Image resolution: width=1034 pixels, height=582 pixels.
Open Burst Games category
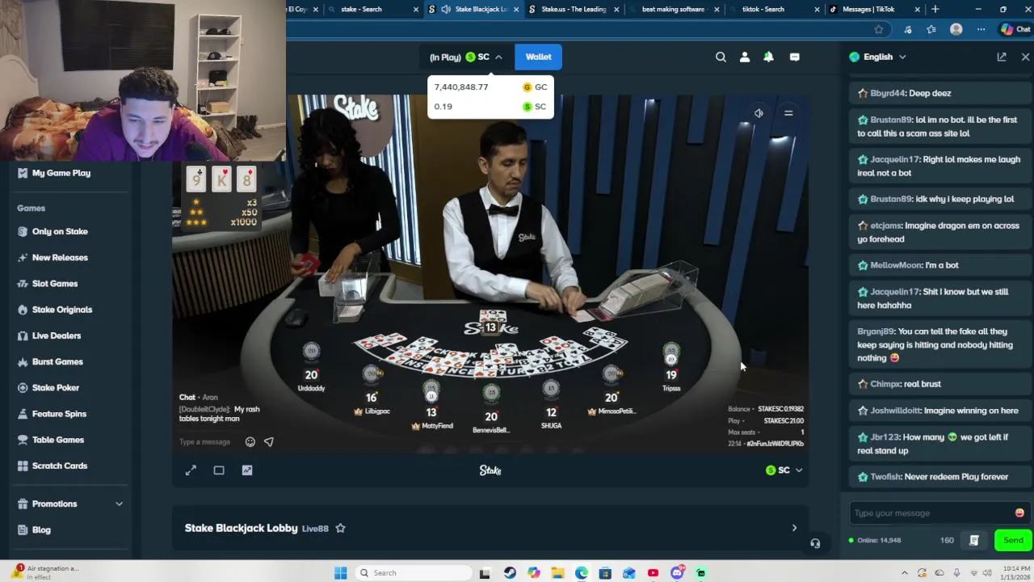(x=57, y=361)
